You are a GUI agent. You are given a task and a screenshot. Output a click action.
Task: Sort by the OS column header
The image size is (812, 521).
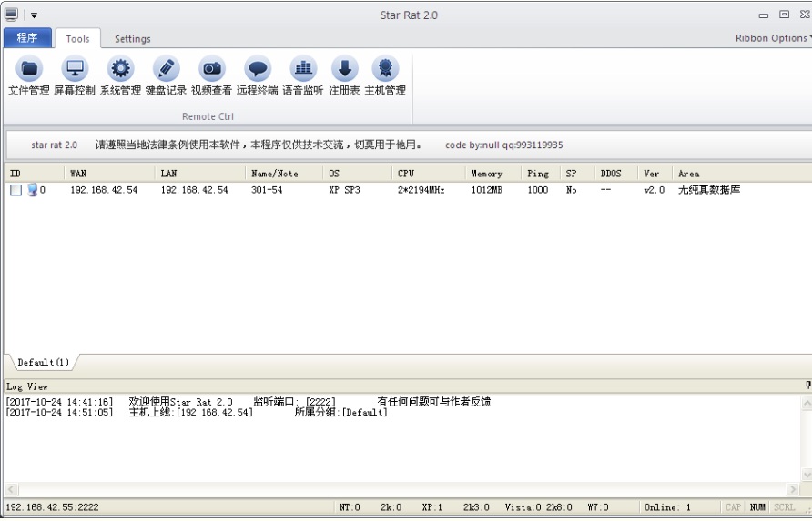click(358, 174)
